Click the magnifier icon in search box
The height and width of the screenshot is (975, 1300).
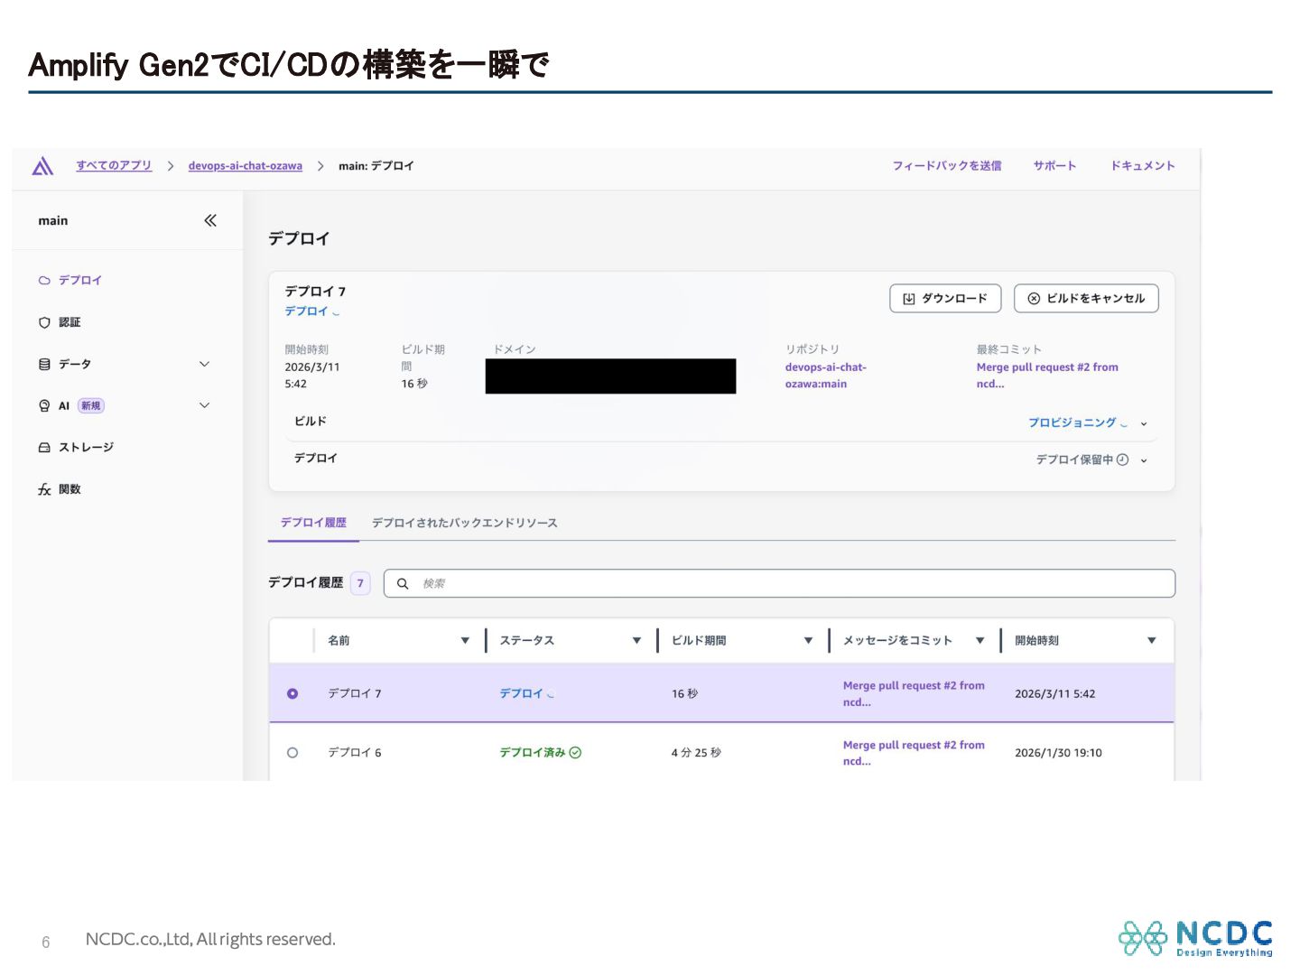[x=403, y=584]
